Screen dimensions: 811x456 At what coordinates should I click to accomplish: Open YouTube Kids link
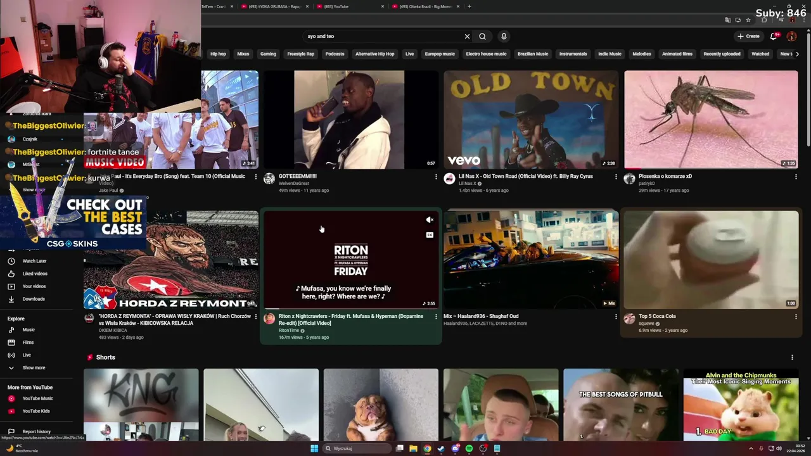pos(36,411)
